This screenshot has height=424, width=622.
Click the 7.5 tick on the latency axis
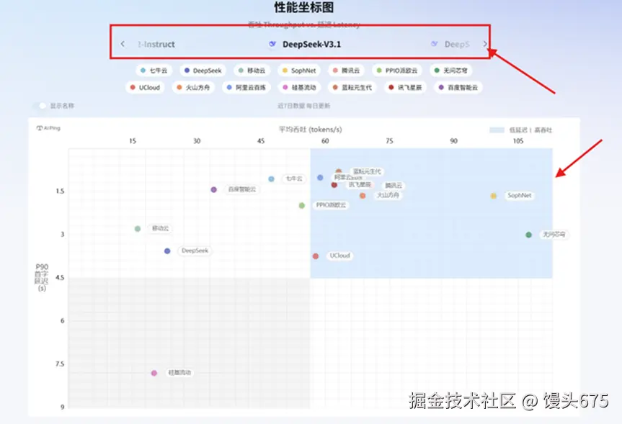pyautogui.click(x=60, y=364)
